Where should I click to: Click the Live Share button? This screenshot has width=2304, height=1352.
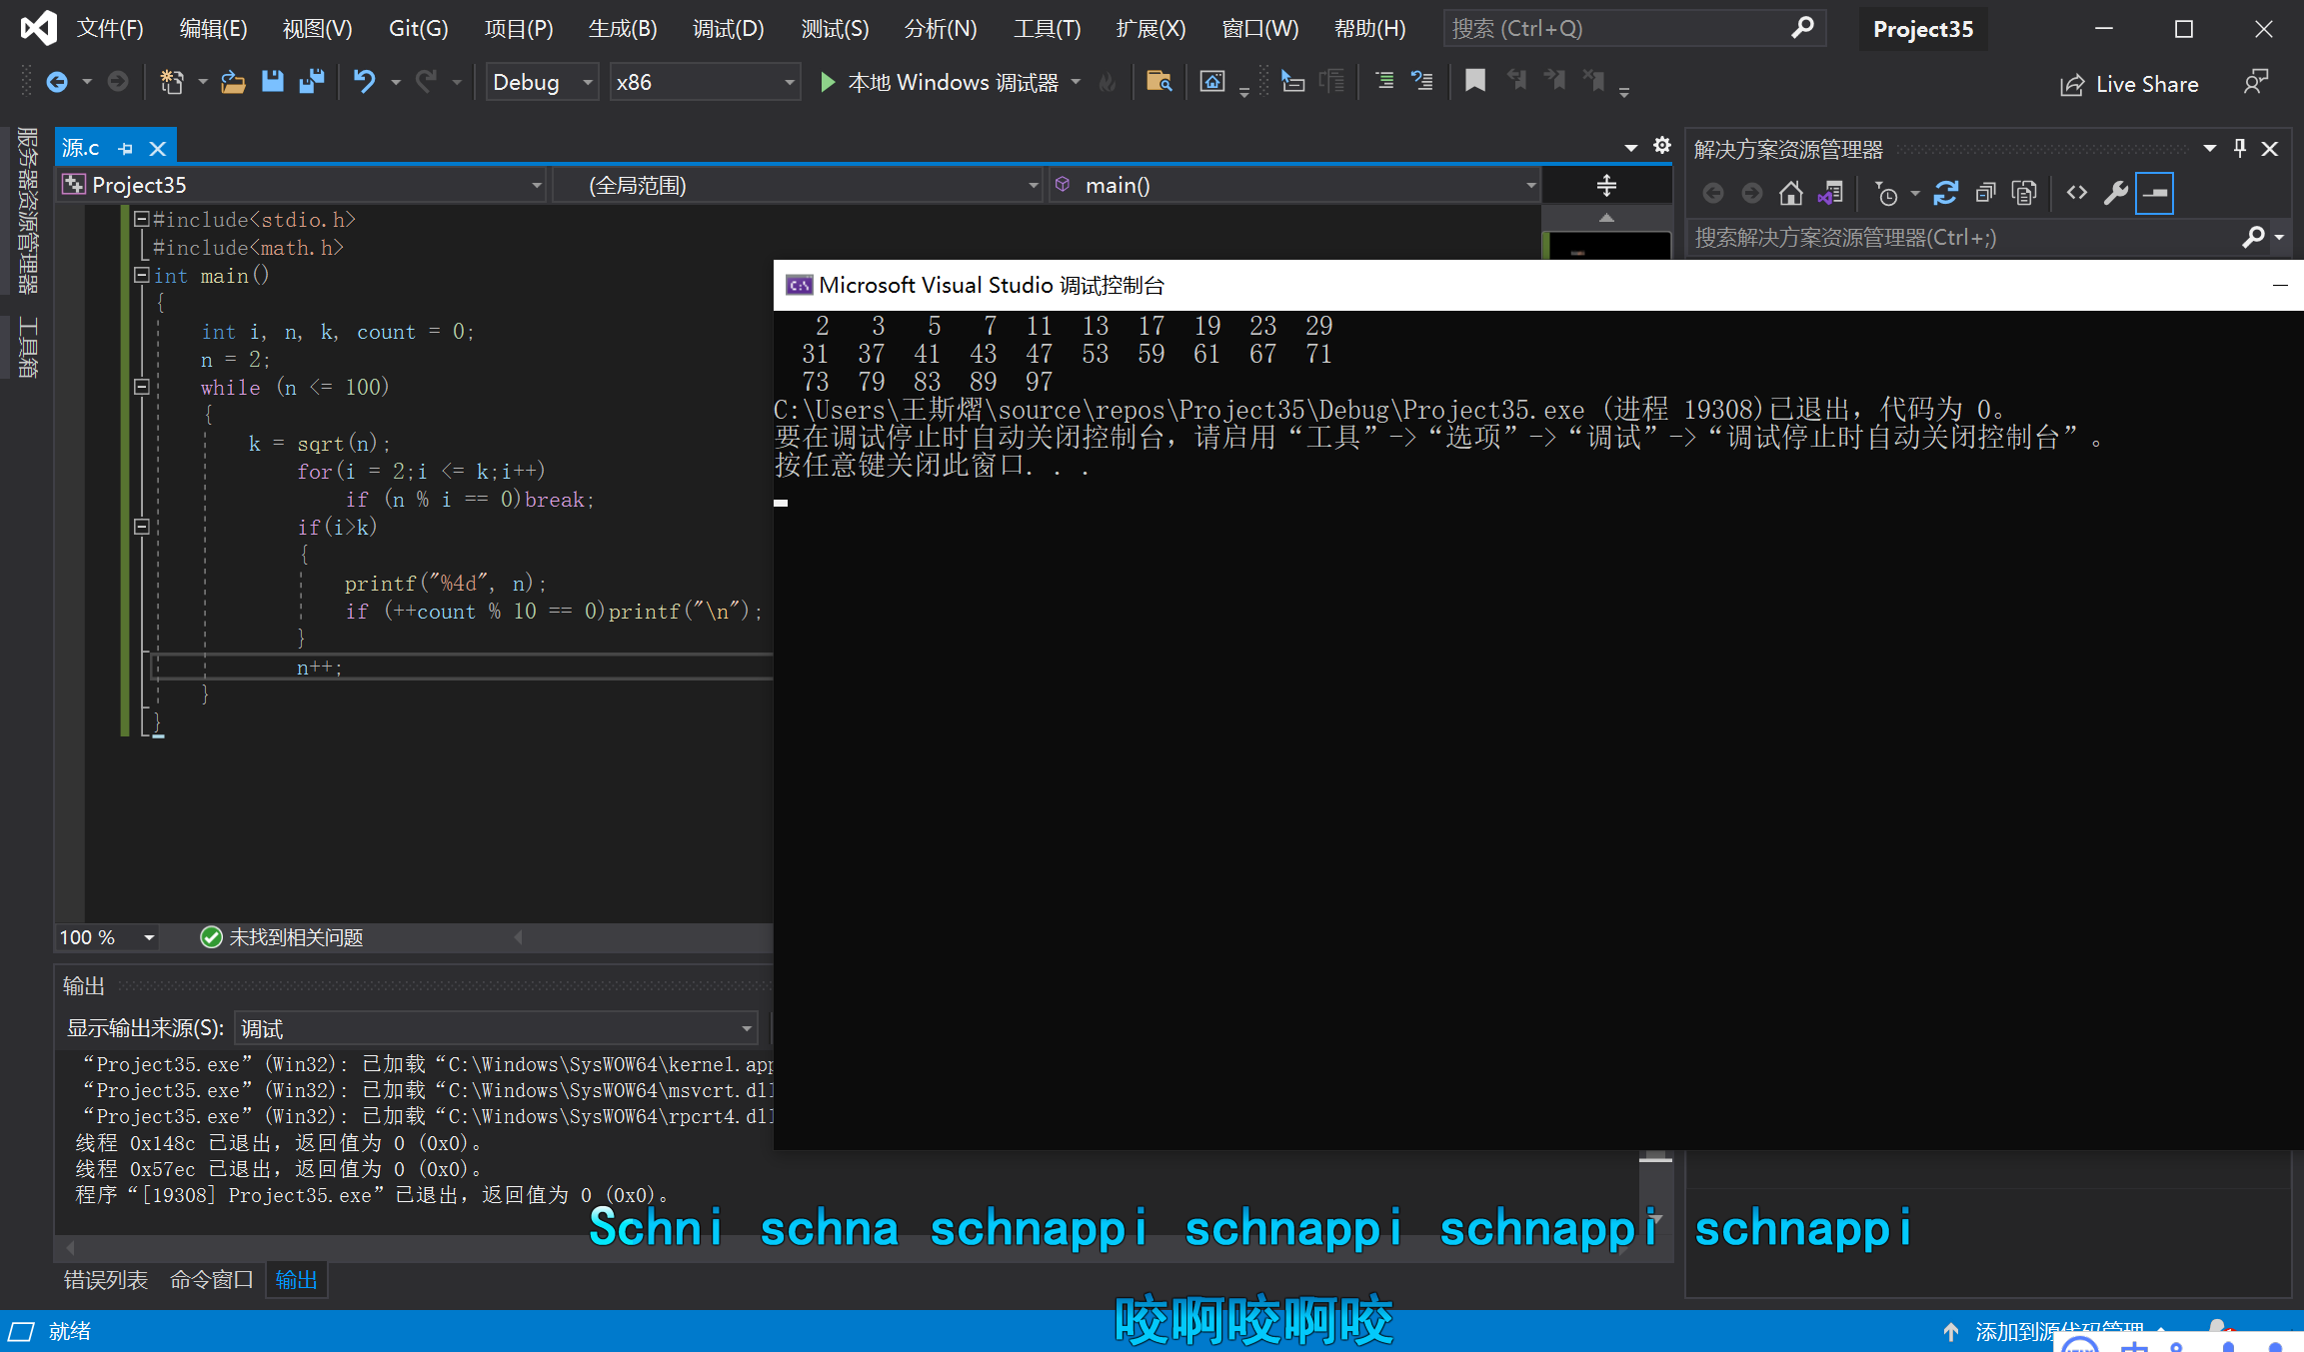pos(2129,84)
